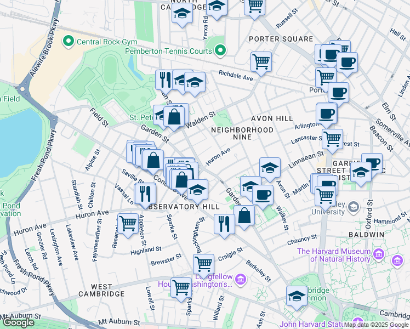
Task: Select the restaurant marker near Vassal Ln
Action: (x=145, y=194)
